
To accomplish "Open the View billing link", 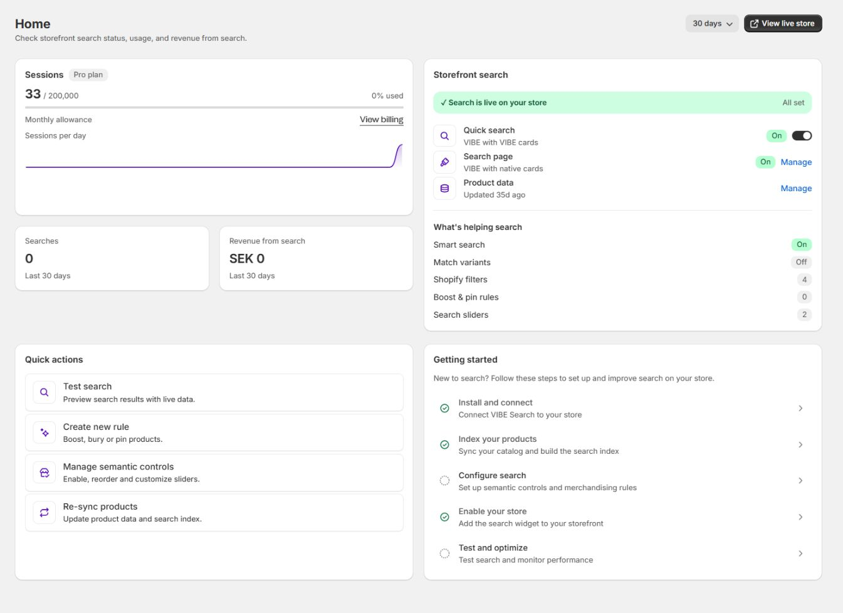I will tap(381, 120).
